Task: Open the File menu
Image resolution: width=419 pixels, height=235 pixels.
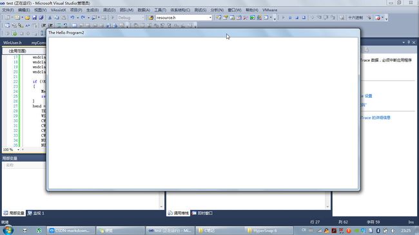Action: click(8, 10)
